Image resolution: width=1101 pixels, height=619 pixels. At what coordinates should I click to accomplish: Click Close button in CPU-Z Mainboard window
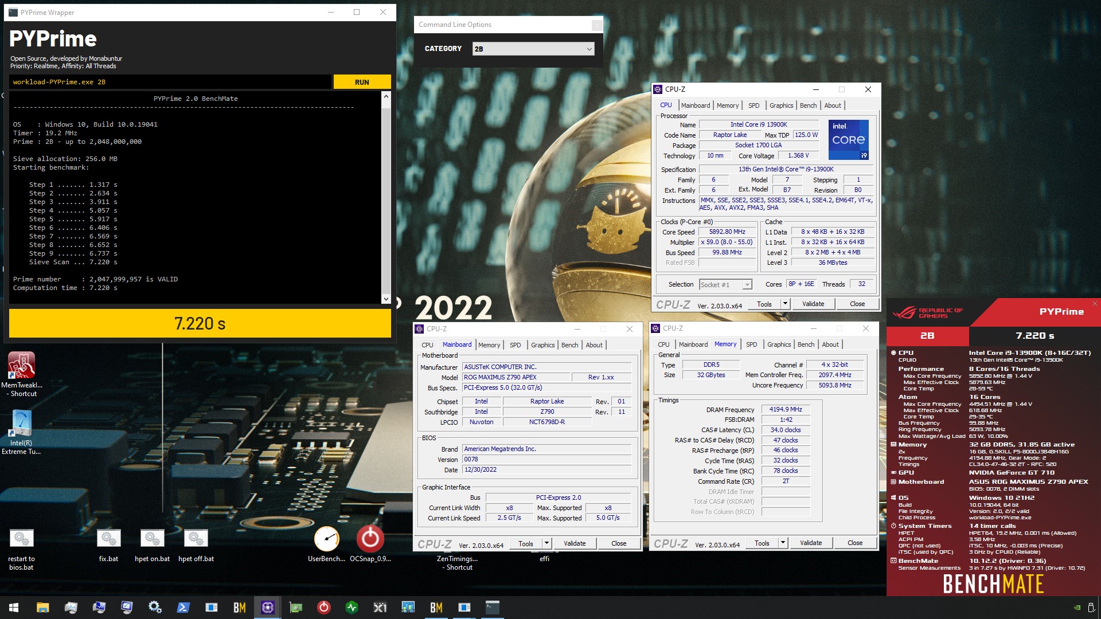coord(619,543)
